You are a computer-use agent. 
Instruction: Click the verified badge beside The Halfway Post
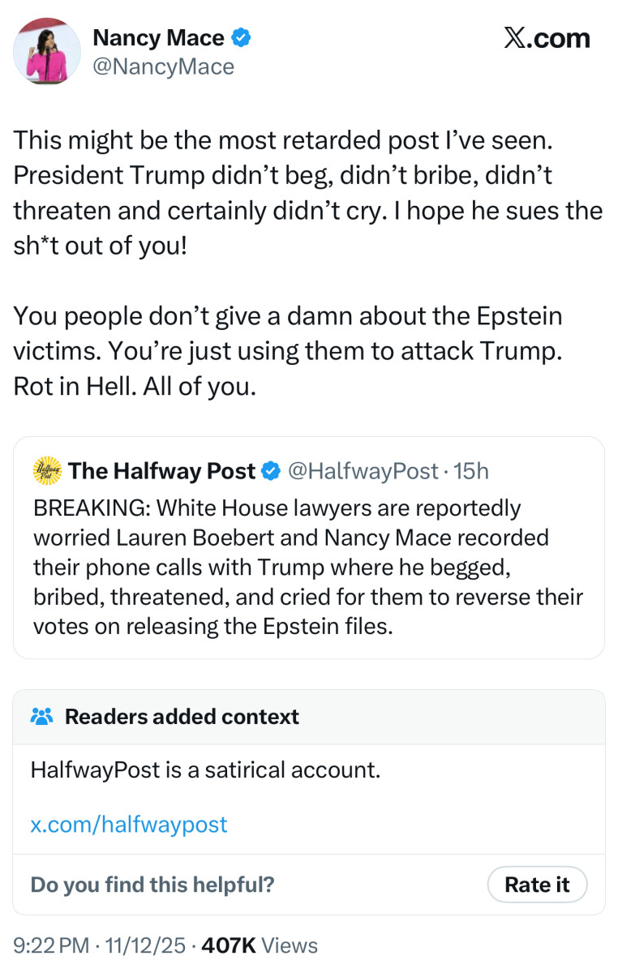[273, 470]
